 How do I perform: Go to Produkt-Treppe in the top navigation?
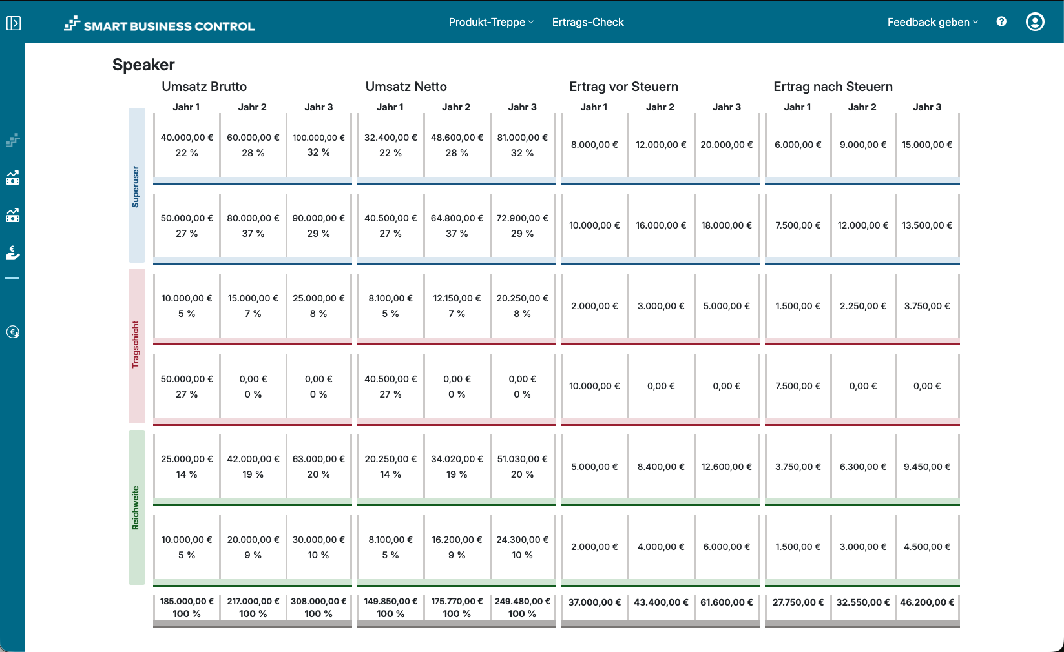tap(486, 21)
